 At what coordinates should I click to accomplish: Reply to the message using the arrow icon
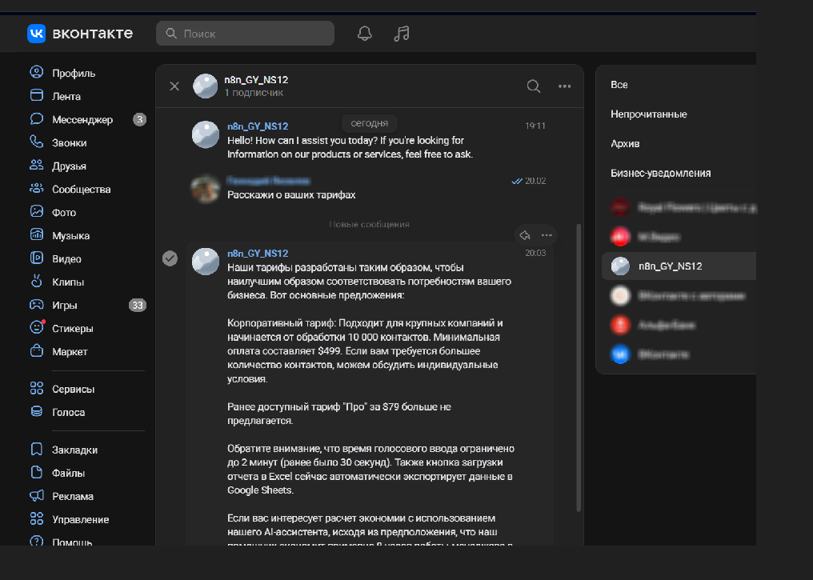pos(525,234)
